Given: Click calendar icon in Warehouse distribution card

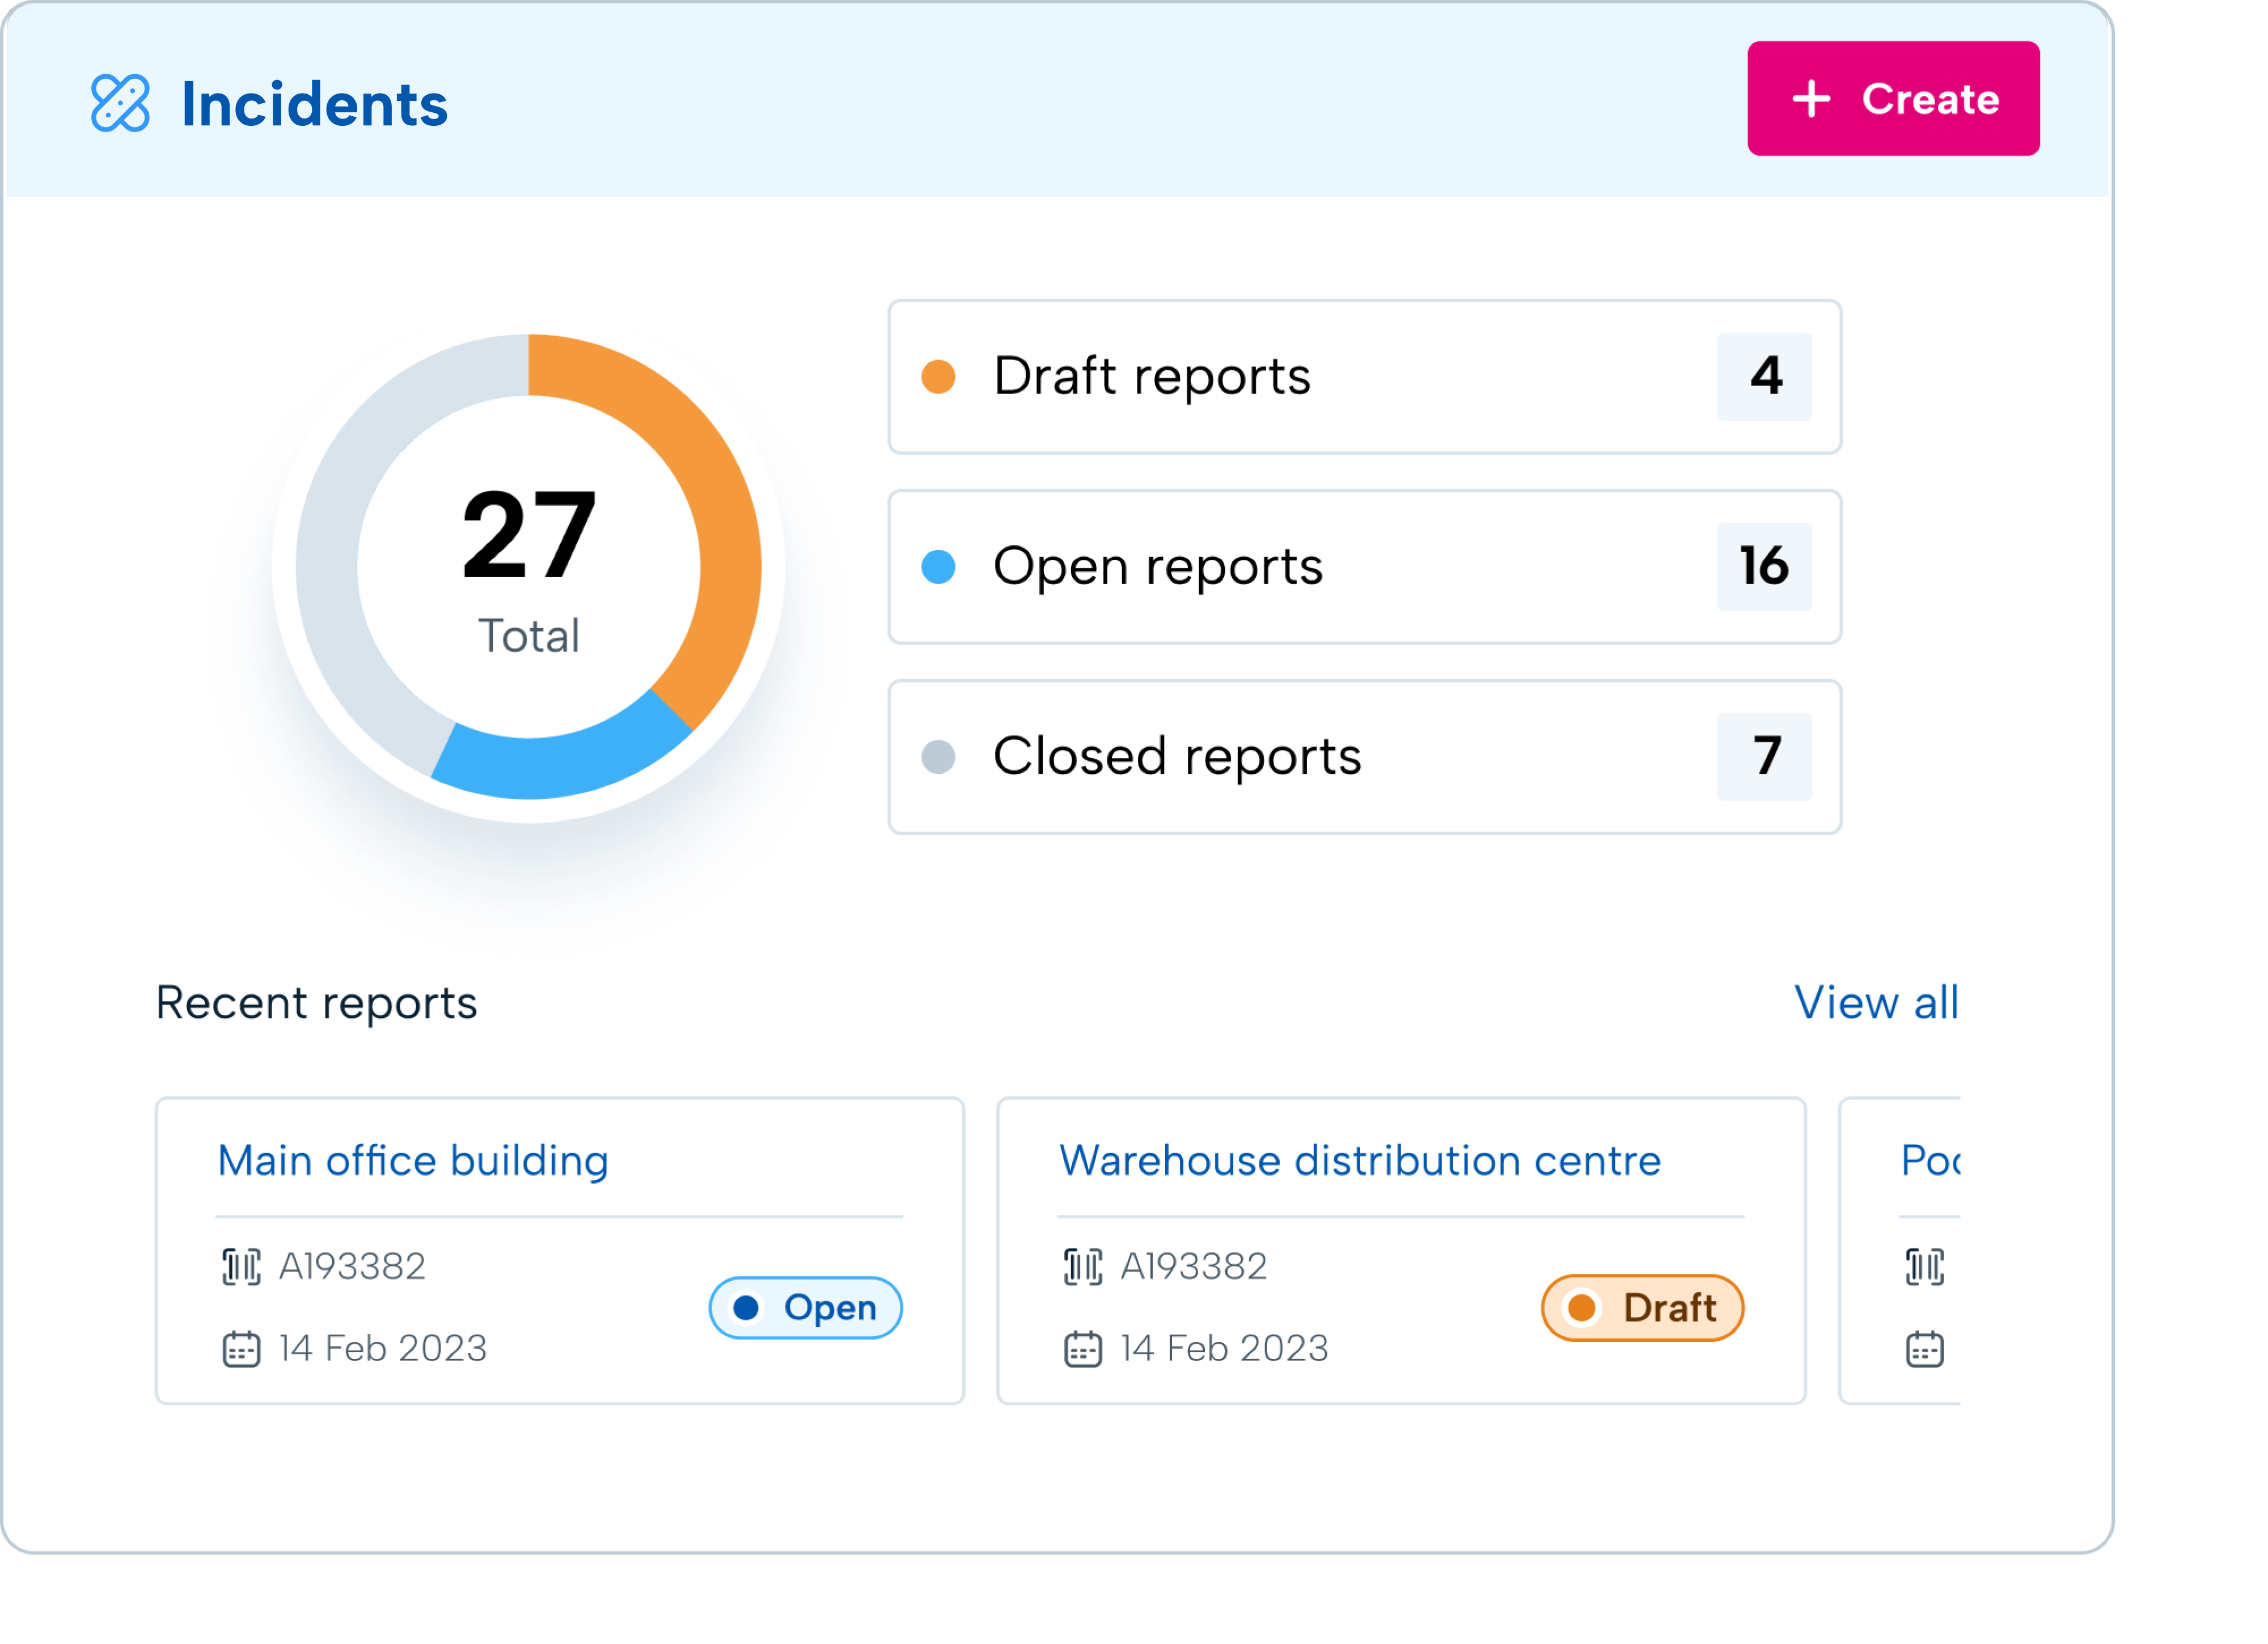Looking at the screenshot, I should (x=1083, y=1349).
